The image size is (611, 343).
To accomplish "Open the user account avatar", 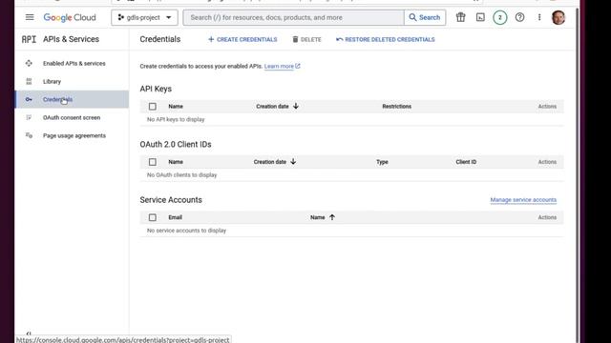I will (x=558, y=17).
